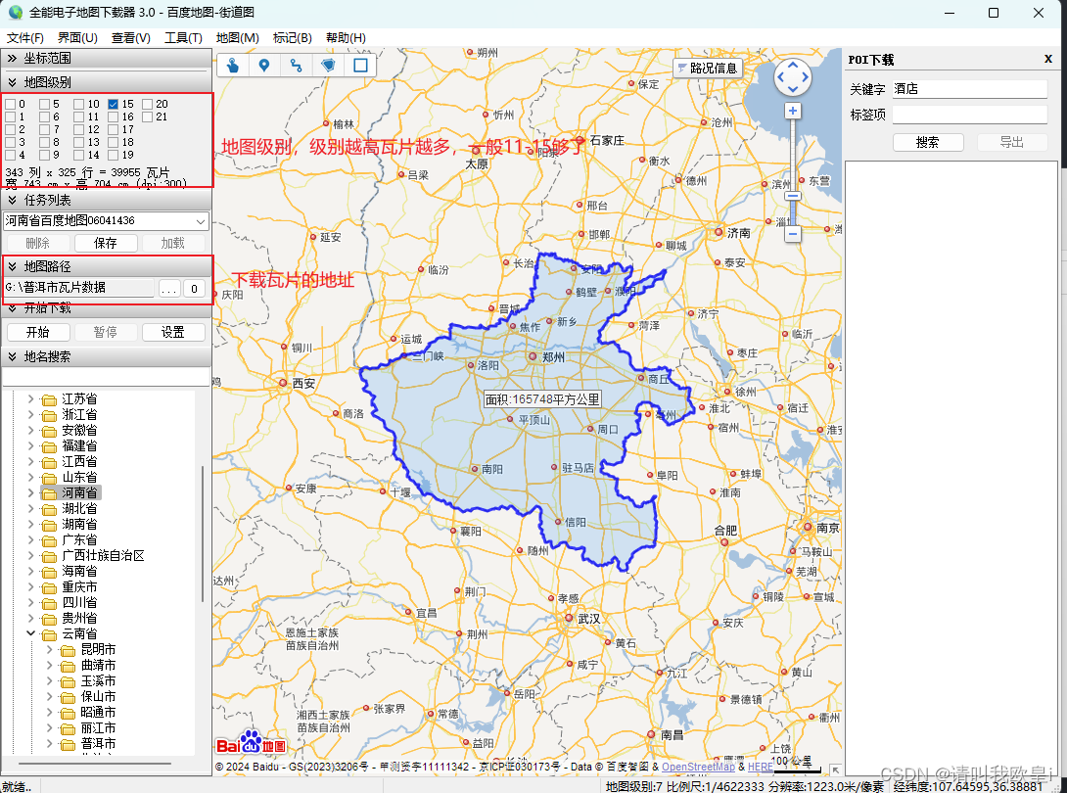Screen dimensions: 1067x793
Task: Collapse the 云南省 tree node
Action: 30,633
